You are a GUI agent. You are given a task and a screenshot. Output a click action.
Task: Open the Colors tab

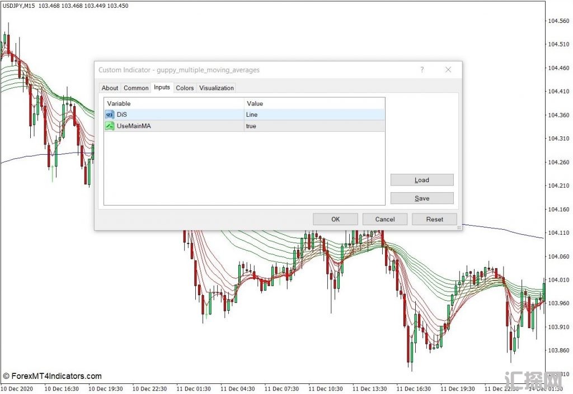tap(185, 88)
